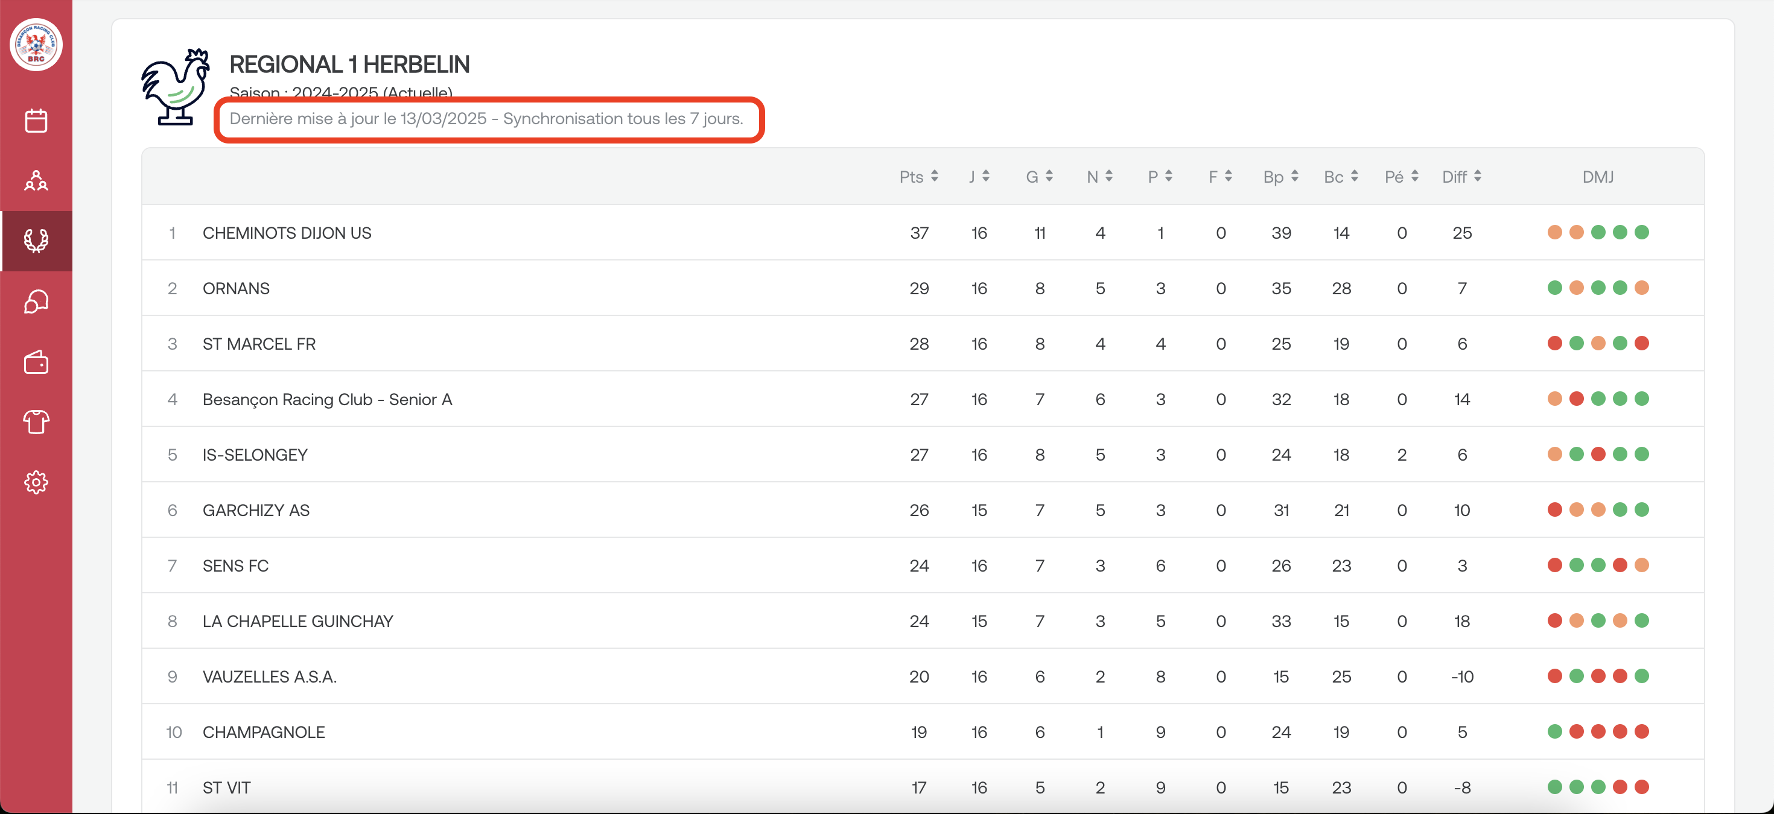Open the wallet sidebar icon
This screenshot has width=1774, height=814.
pyautogui.click(x=36, y=362)
